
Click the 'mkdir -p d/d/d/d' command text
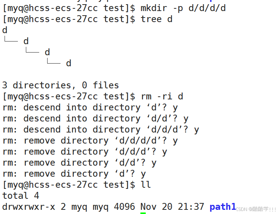click(x=183, y=8)
